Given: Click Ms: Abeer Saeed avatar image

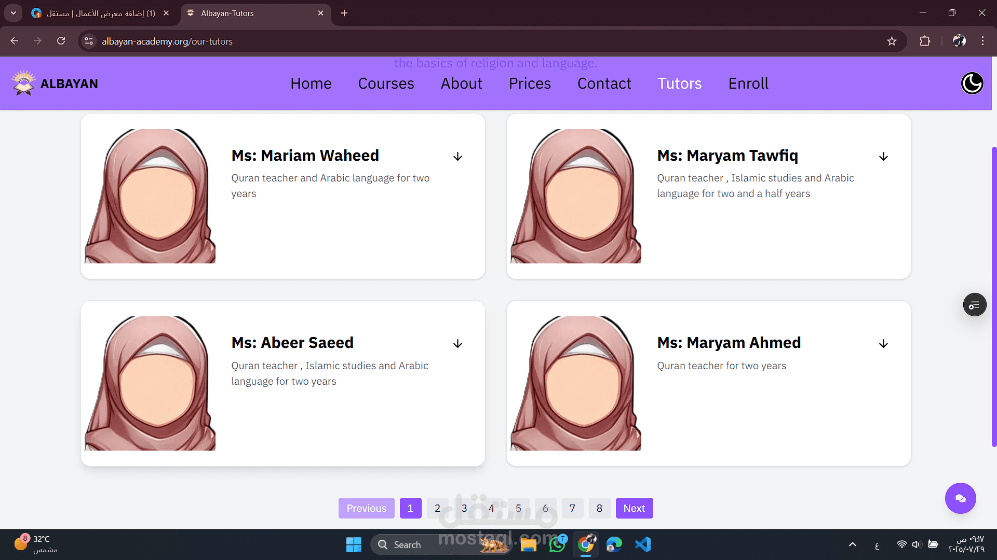Looking at the screenshot, I should tap(150, 383).
